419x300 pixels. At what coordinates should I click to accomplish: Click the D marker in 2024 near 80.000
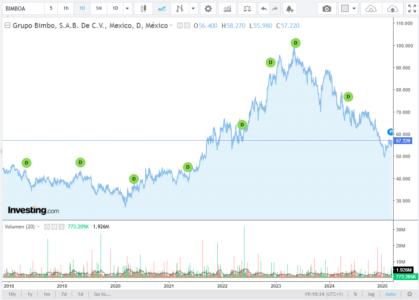coord(348,97)
